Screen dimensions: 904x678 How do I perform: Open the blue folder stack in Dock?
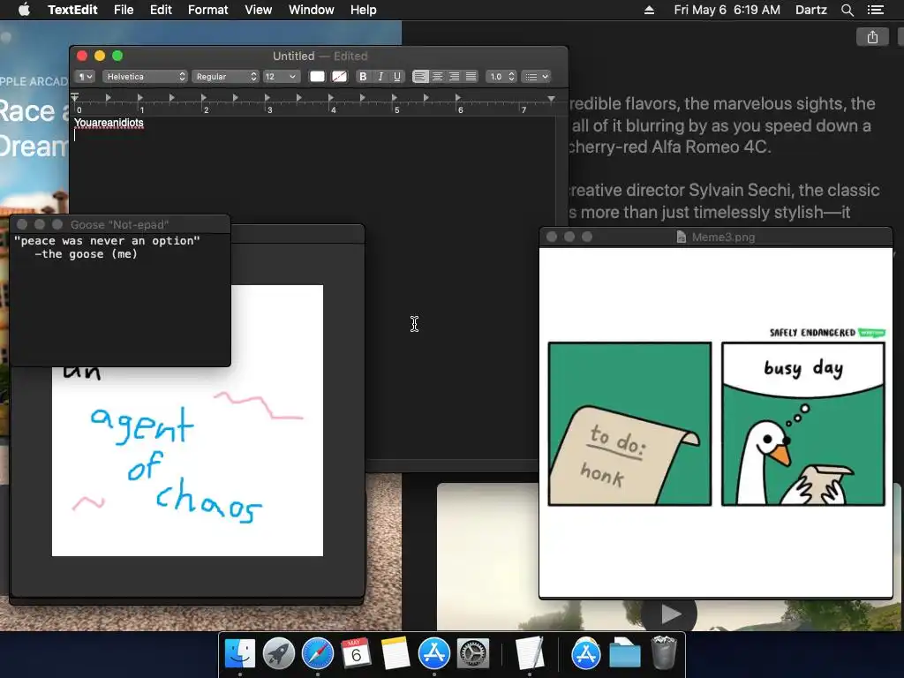[625, 654]
